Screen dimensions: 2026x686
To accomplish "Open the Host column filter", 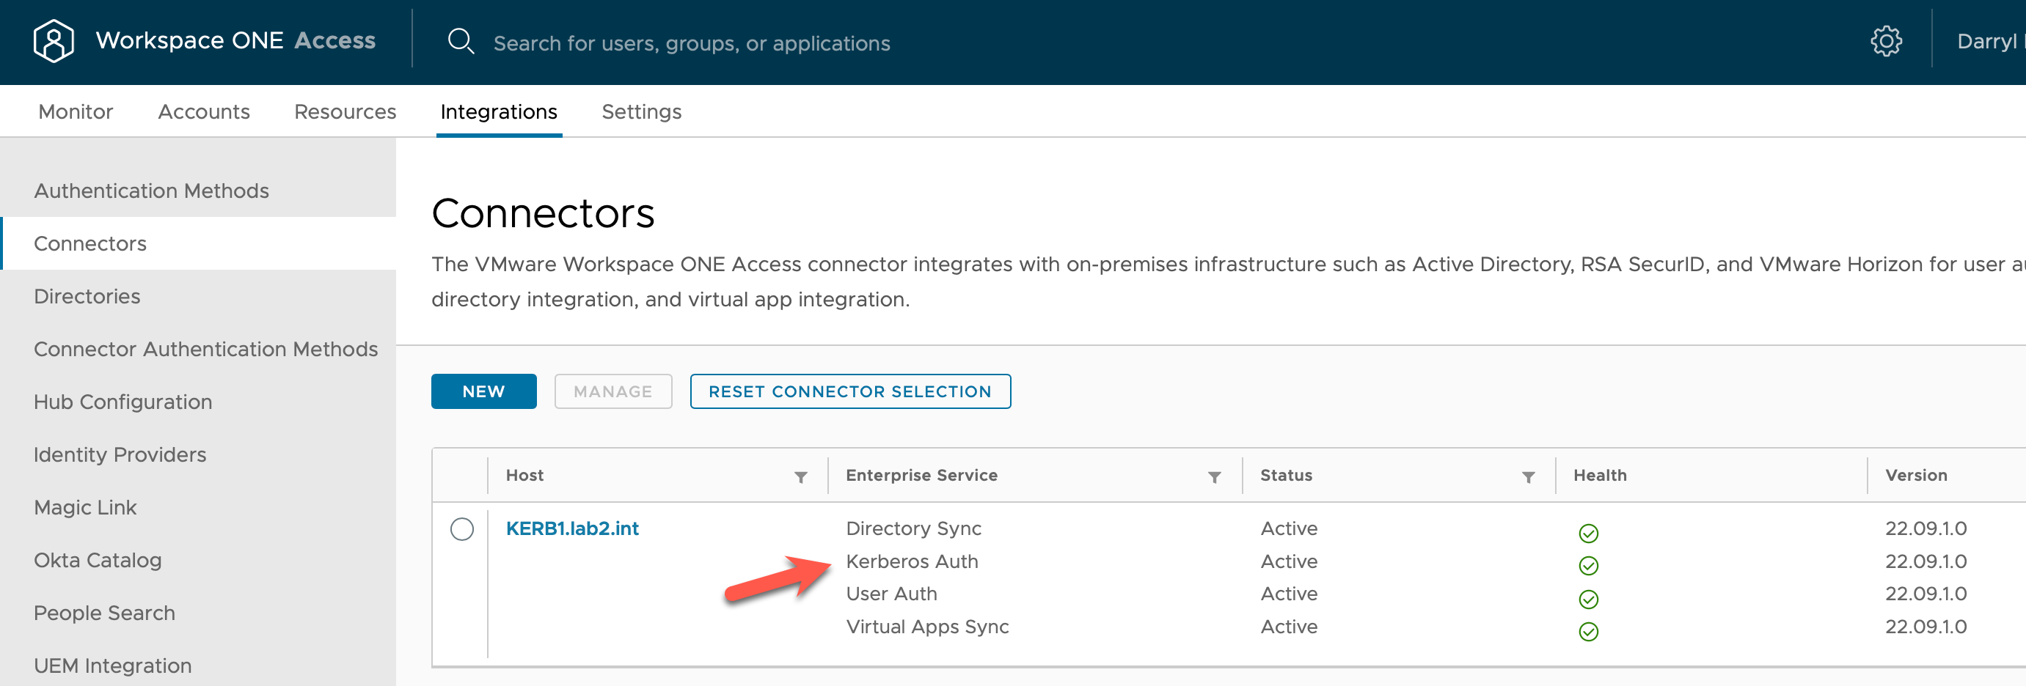I will 800,477.
